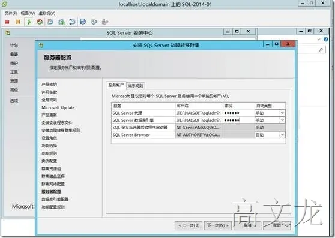Click the green power on icon
Viewport: 335px width, 238px height.
pos(29,22)
